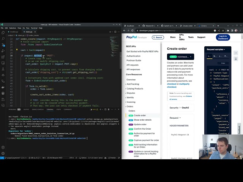Click the Chrome address bar URL
The height and width of the screenshot is (182, 243).
pyautogui.click(x=157, y=31)
